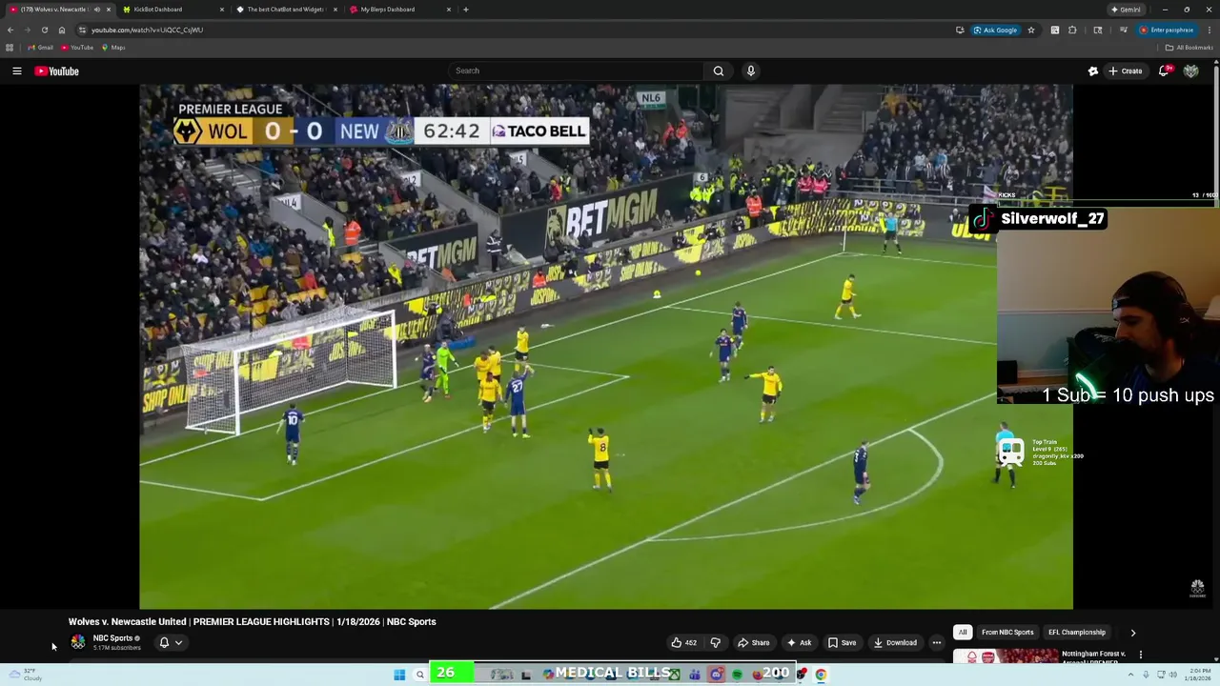The width and height of the screenshot is (1220, 686).
Task: Go back in browser history
Action: (x=10, y=30)
